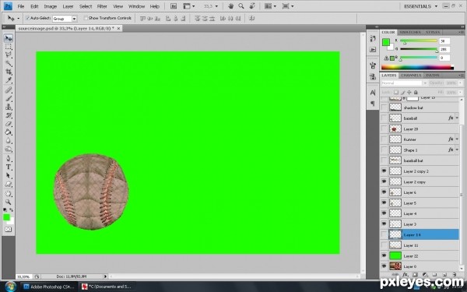Open the Arrange Documents dropdown
The image size is (467, 292).
(x=271, y=6)
